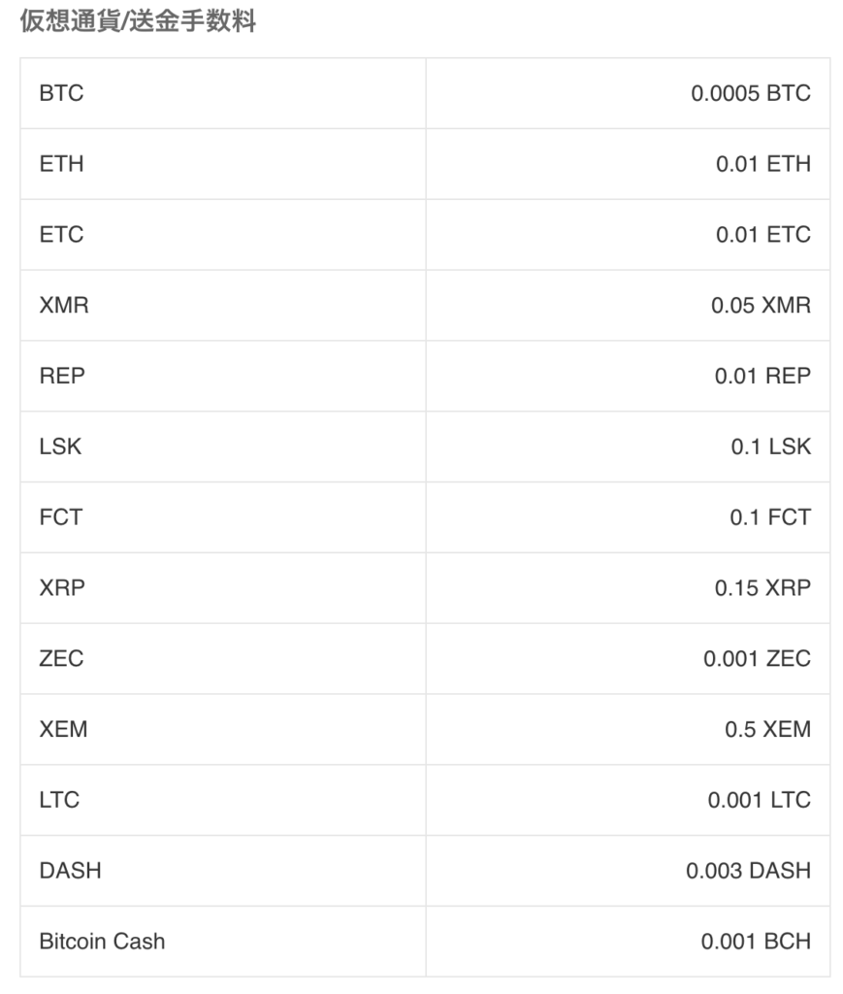This screenshot has width=843, height=994.
Task: Select the XMR currency cell
Action: click(64, 306)
